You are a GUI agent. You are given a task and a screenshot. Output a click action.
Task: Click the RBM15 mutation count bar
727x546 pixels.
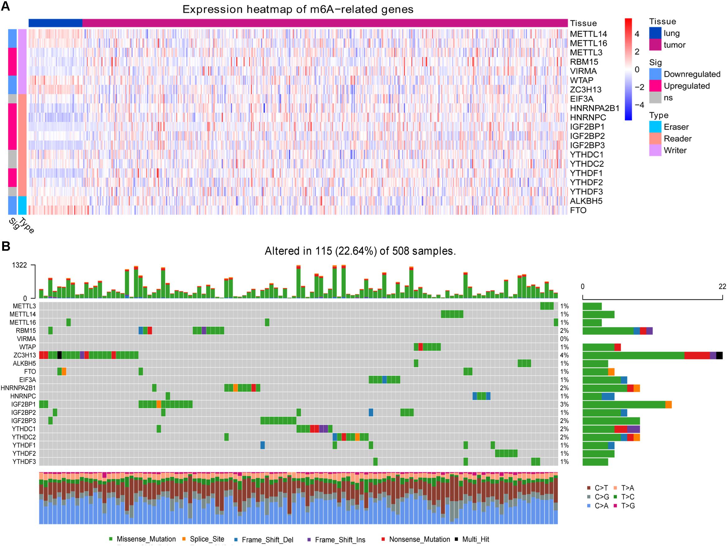pyautogui.click(x=617, y=331)
